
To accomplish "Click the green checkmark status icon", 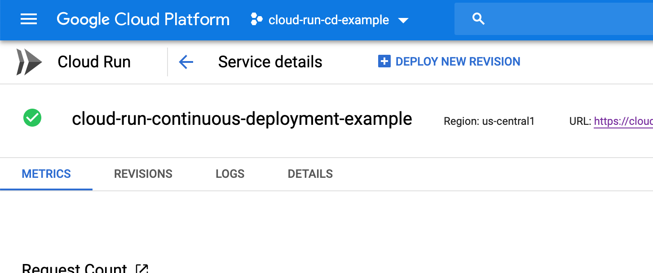I will click(x=32, y=119).
